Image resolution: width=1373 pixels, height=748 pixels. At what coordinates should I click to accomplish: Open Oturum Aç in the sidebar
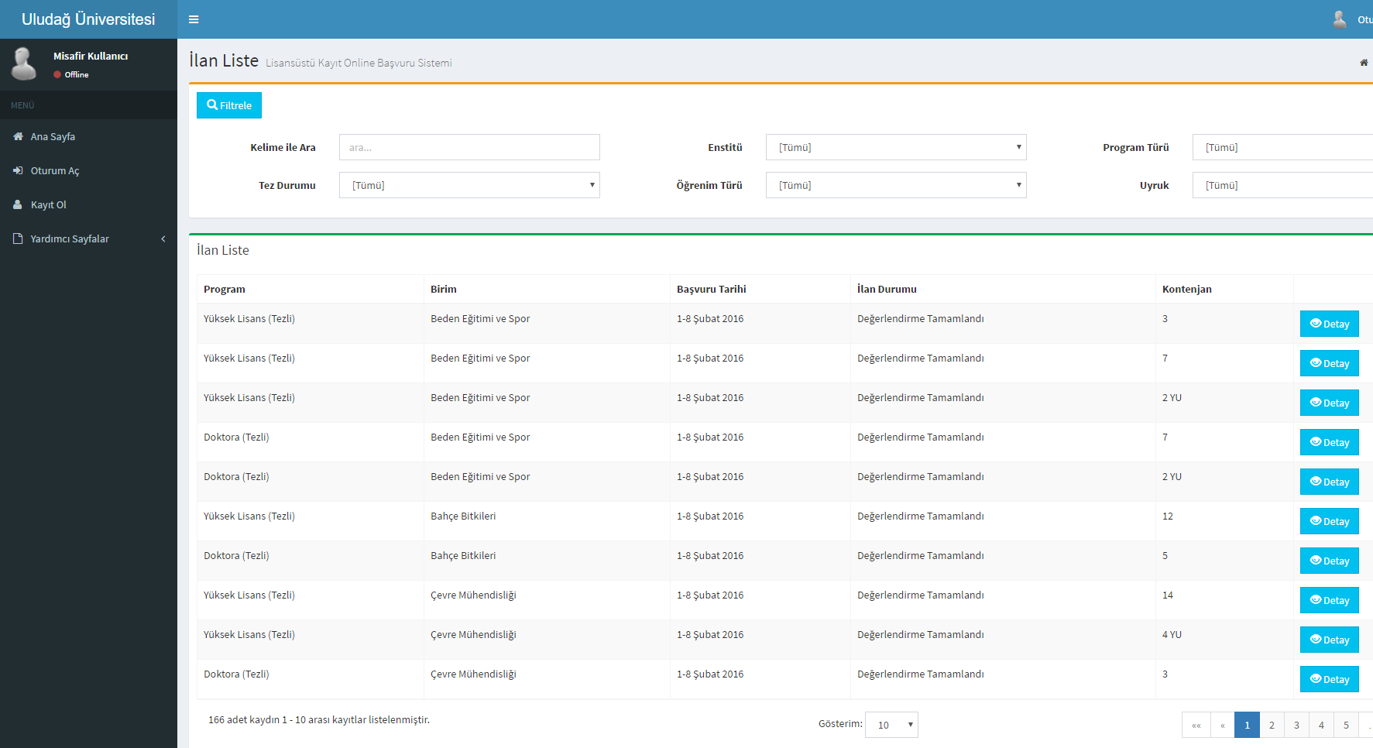[88, 170]
